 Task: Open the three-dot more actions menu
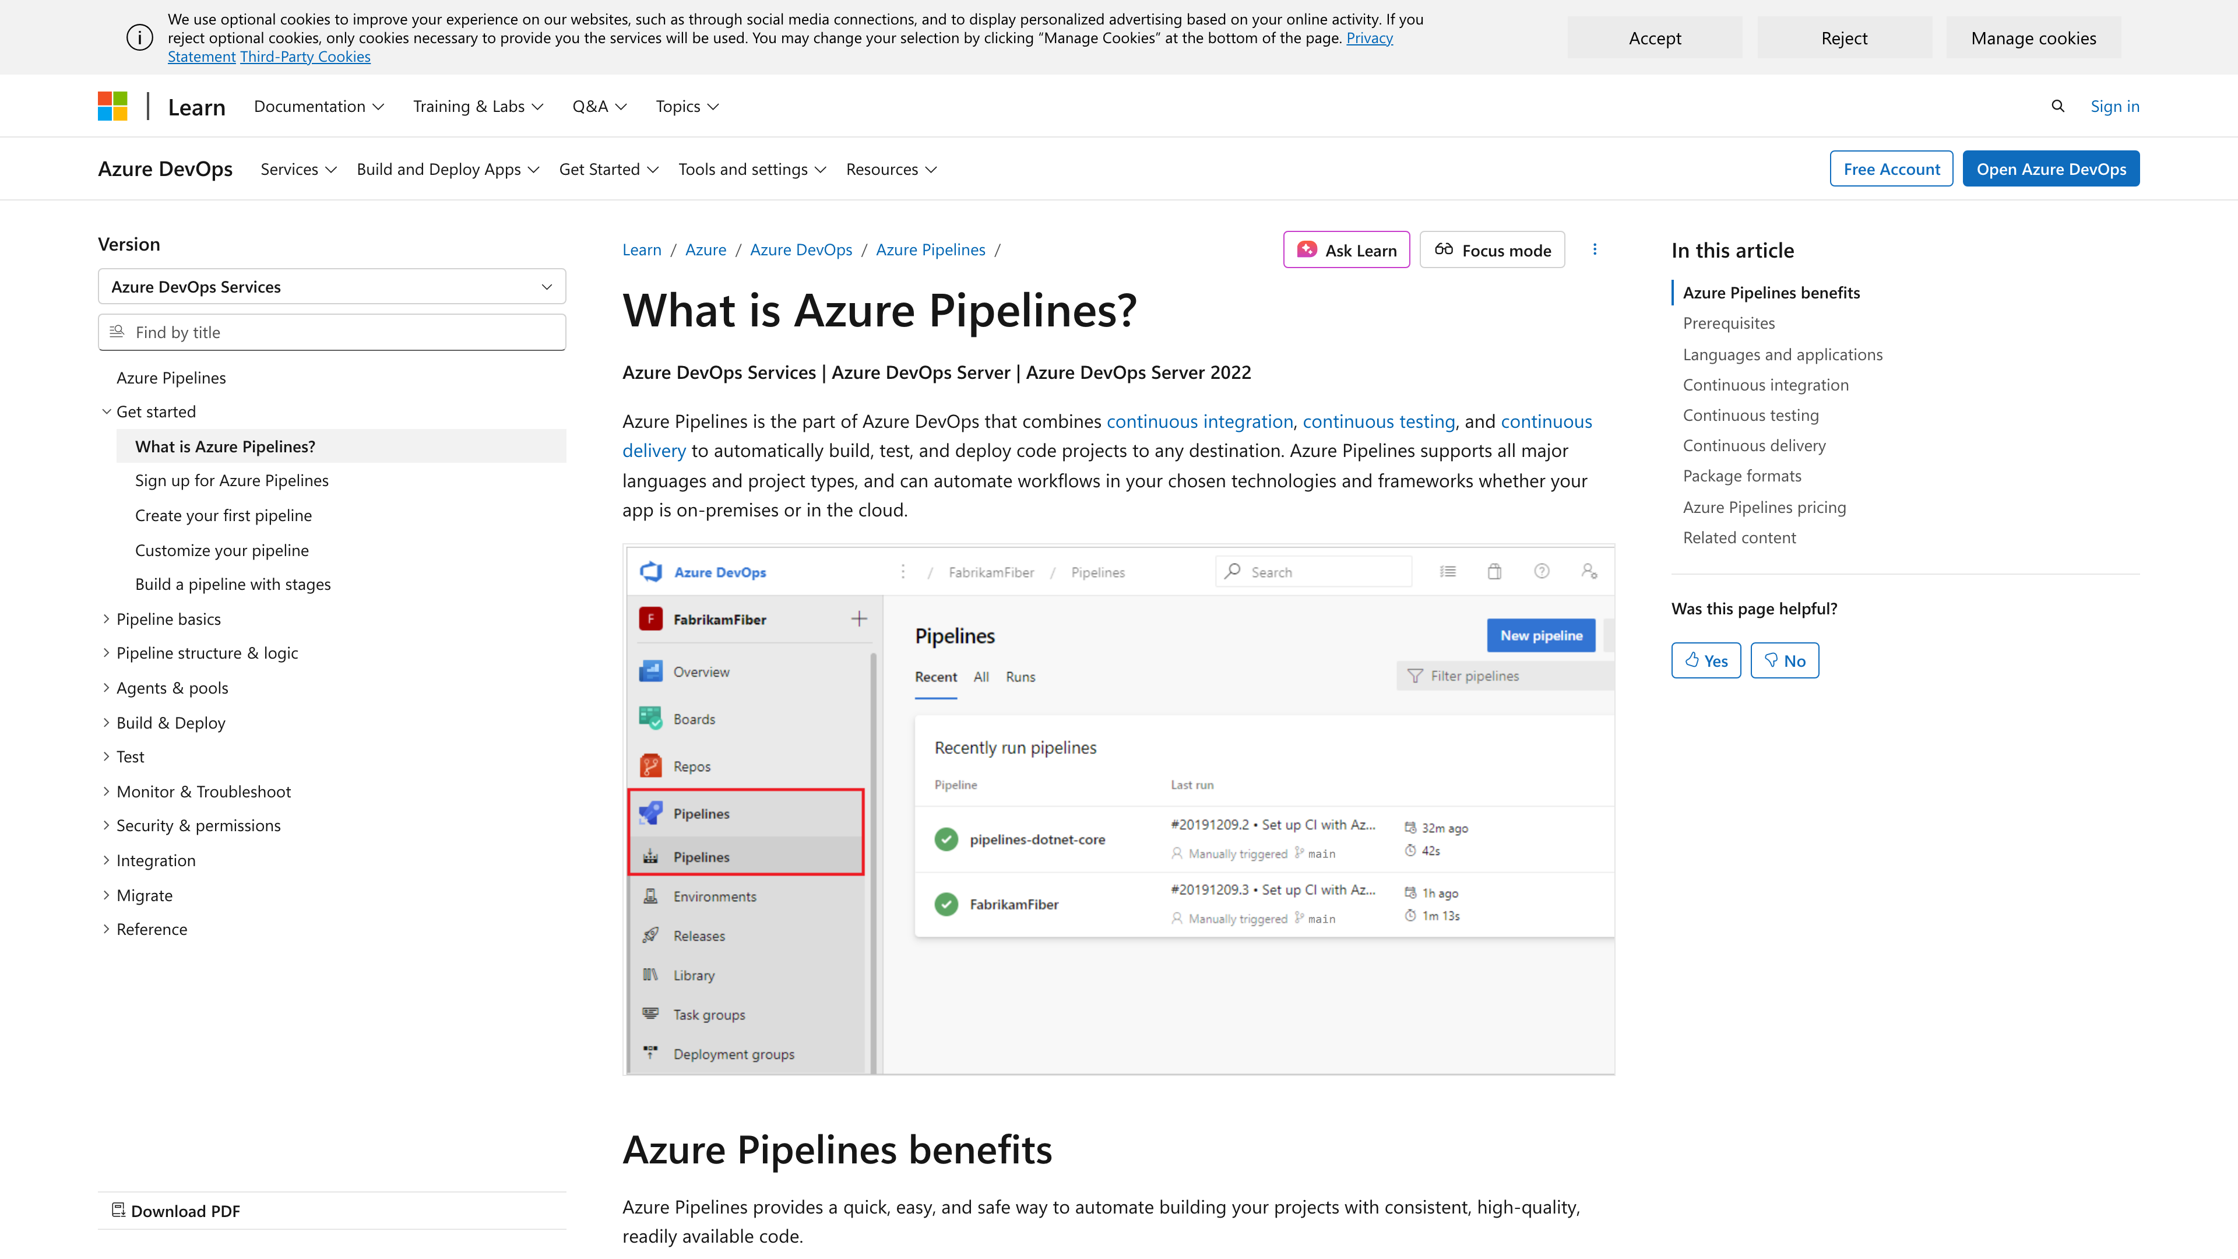(x=1594, y=249)
